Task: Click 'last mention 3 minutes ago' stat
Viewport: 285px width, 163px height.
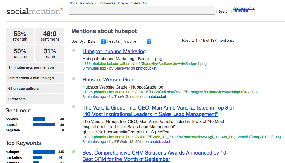Action: click(x=35, y=78)
